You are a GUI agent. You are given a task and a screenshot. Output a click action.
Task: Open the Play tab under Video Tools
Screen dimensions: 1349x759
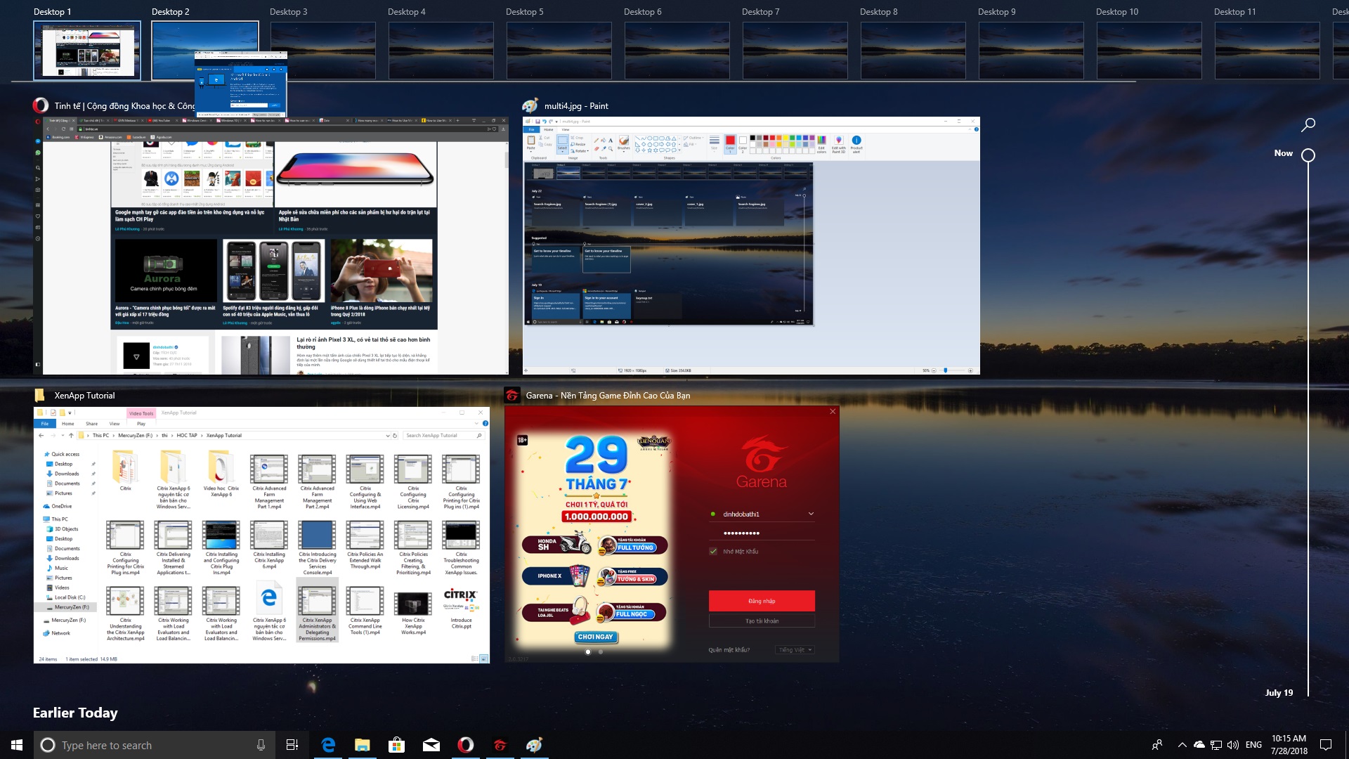coord(141,424)
